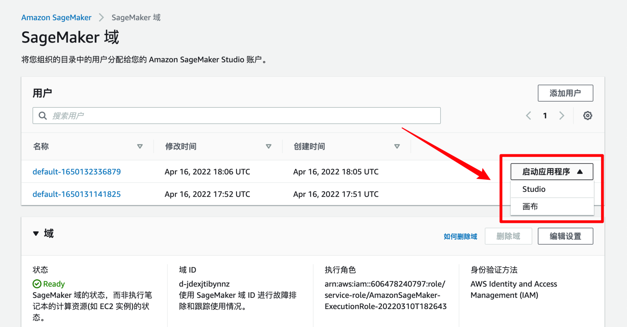Click the 状态 field label

pos(40,270)
